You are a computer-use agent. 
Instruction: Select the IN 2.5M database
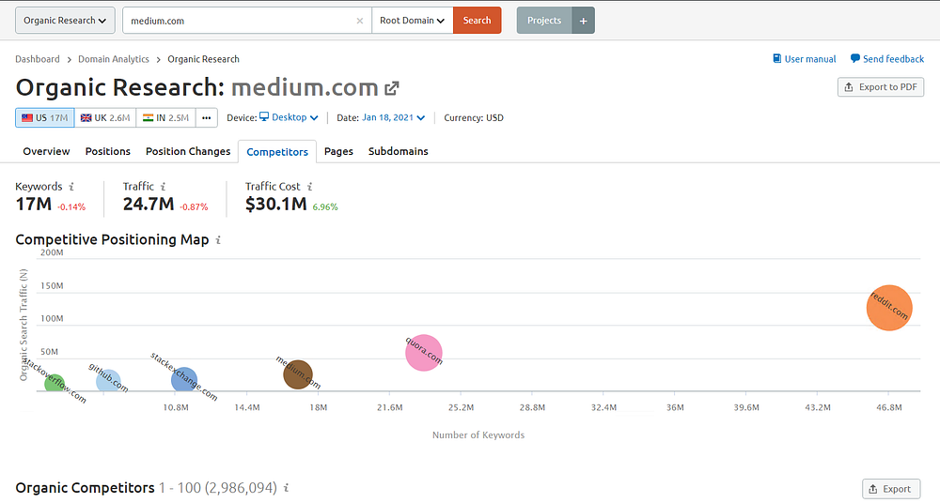[x=166, y=118]
